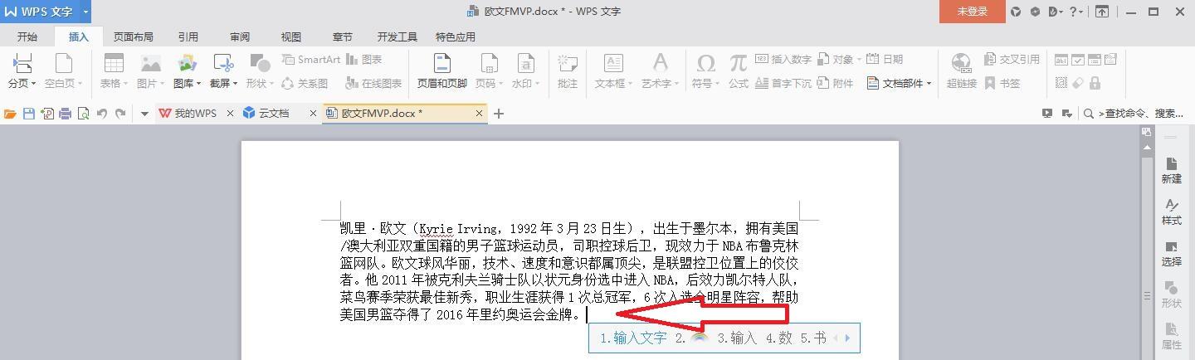
Task: Print the document with printer icon
Action: (65, 114)
